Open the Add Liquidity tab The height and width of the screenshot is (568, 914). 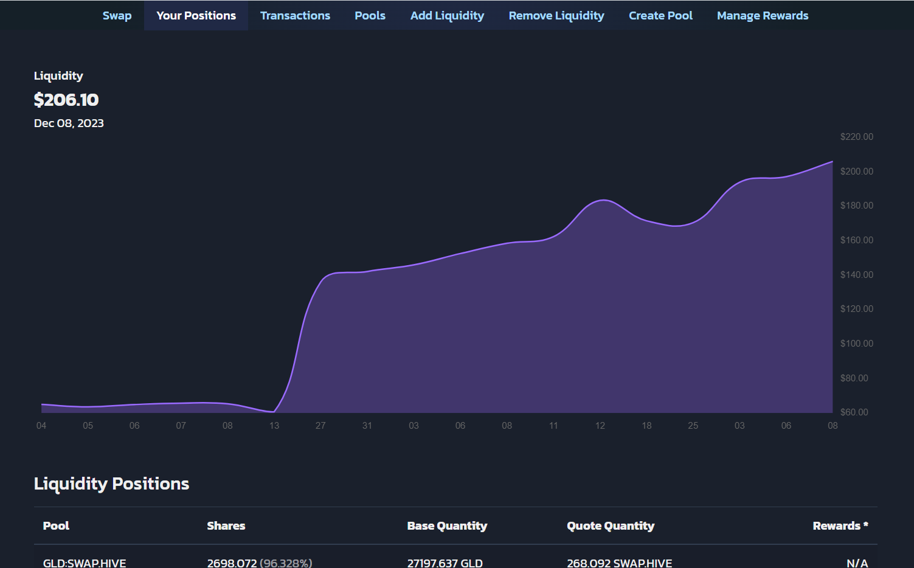point(447,16)
